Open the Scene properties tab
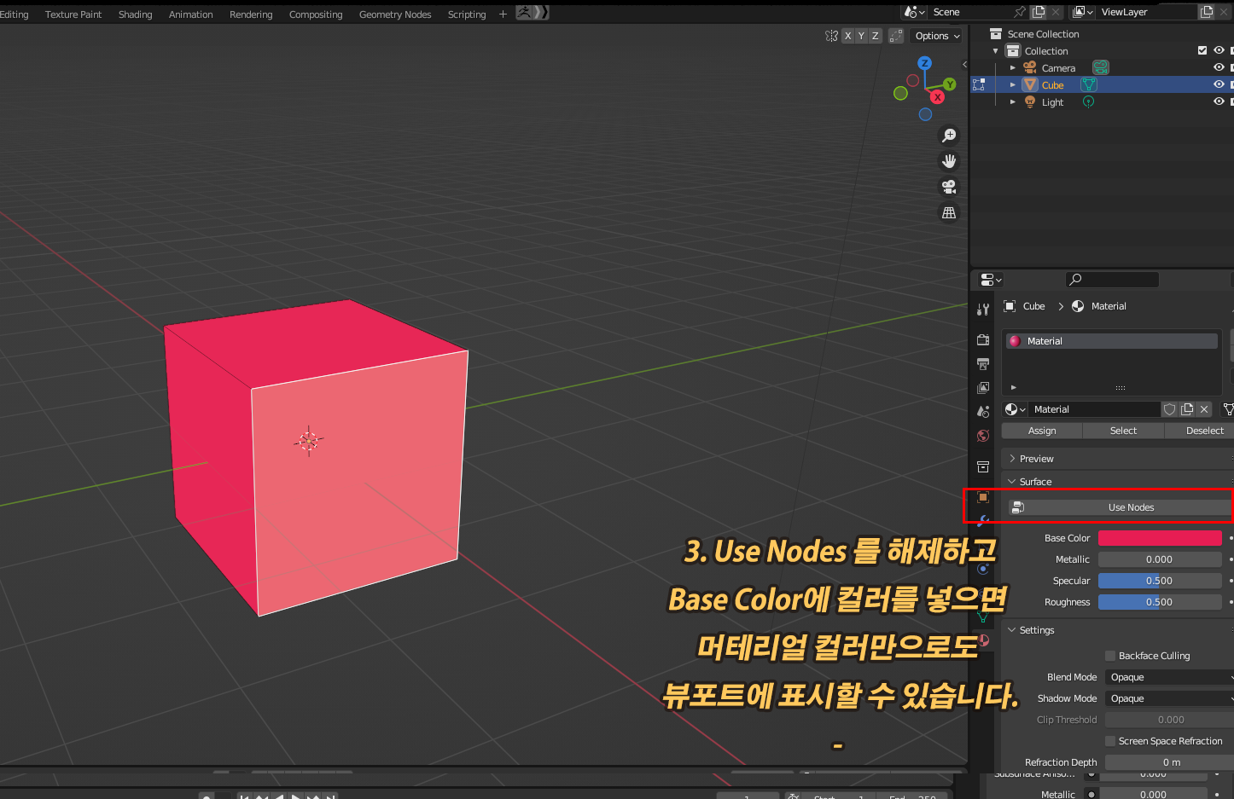The width and height of the screenshot is (1234, 799). click(983, 411)
